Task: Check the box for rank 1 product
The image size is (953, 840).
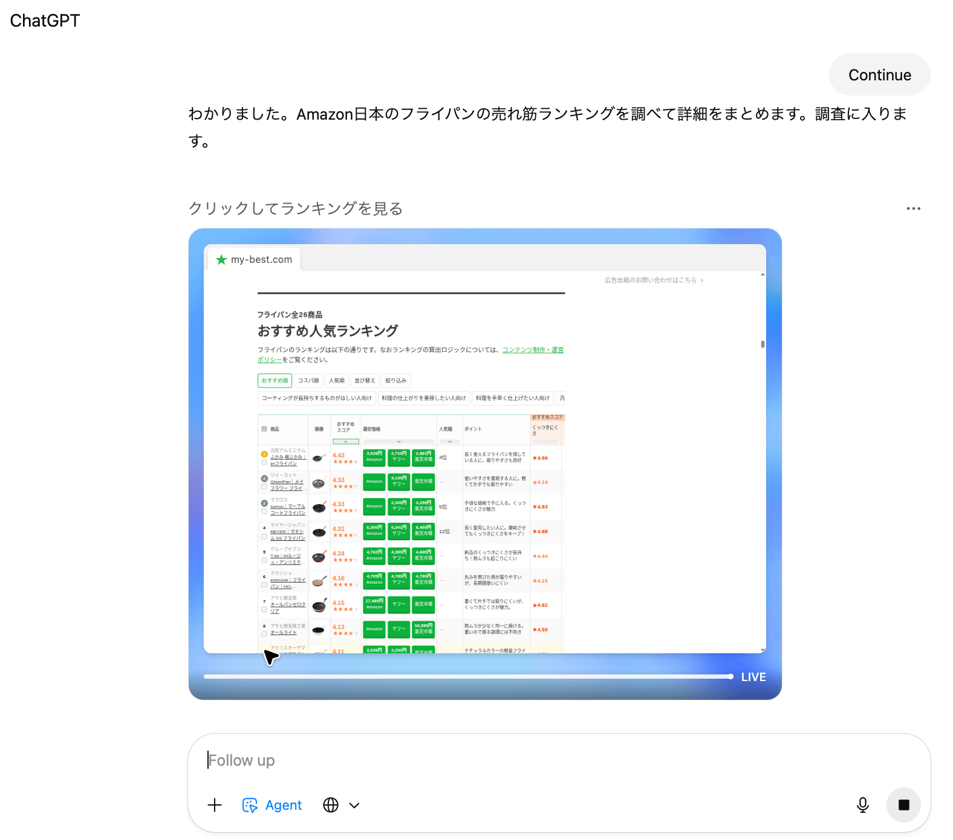Action: click(x=264, y=462)
